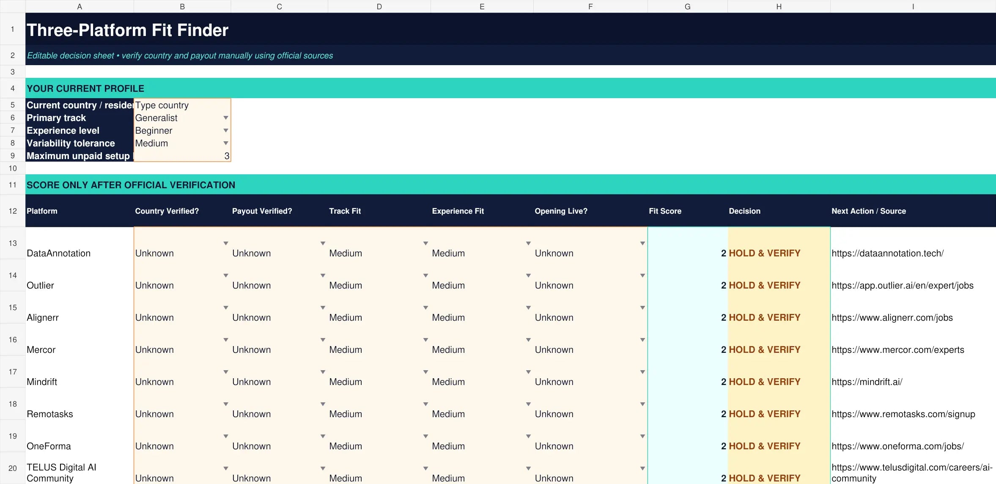Open the remotasks.com signup link
This screenshot has height=484, width=996.
903,414
